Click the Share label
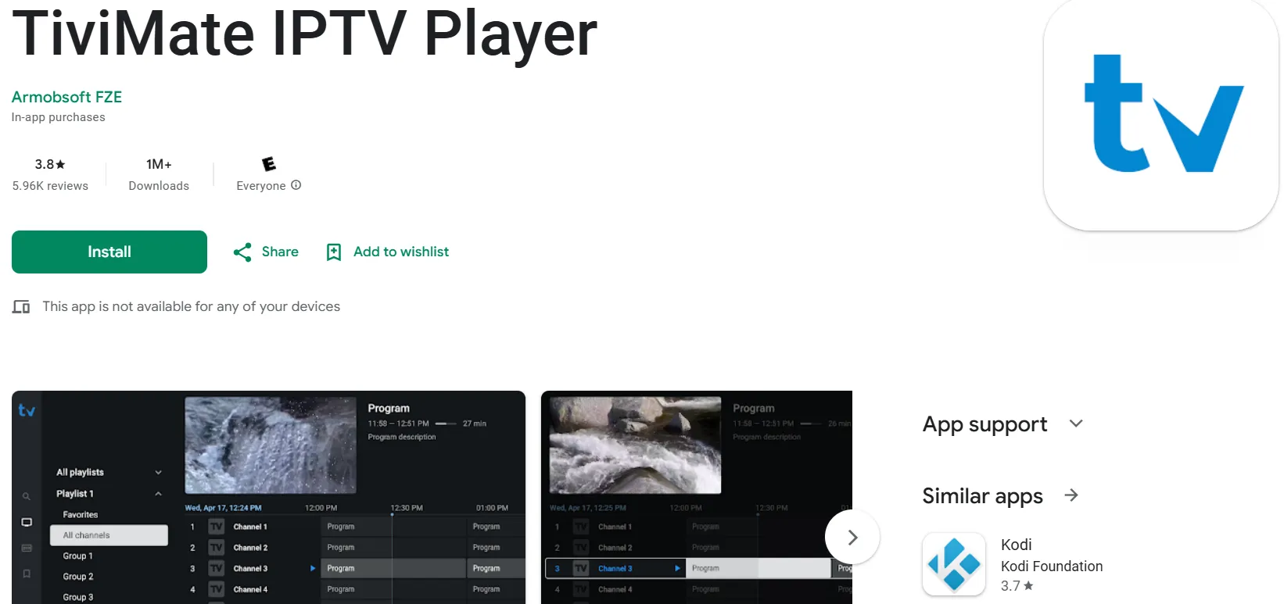This screenshot has height=604, width=1284. pos(280,252)
